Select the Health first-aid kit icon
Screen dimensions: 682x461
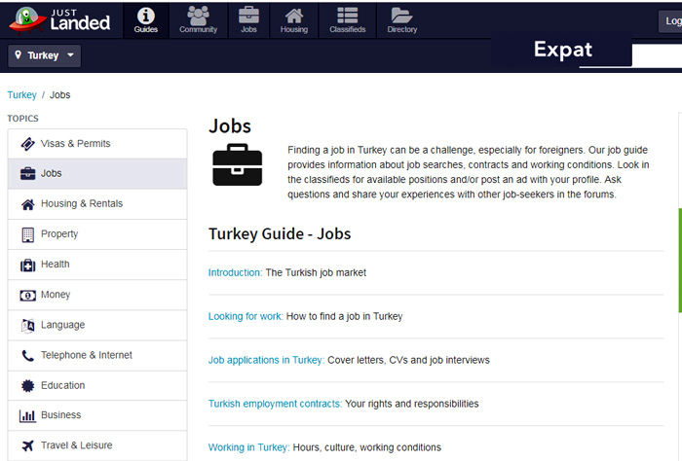click(28, 265)
